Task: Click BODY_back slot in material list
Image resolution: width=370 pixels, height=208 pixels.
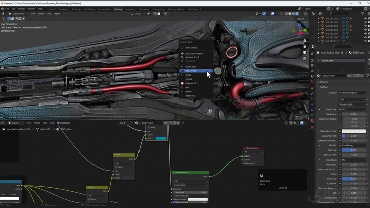Action: coord(341,61)
